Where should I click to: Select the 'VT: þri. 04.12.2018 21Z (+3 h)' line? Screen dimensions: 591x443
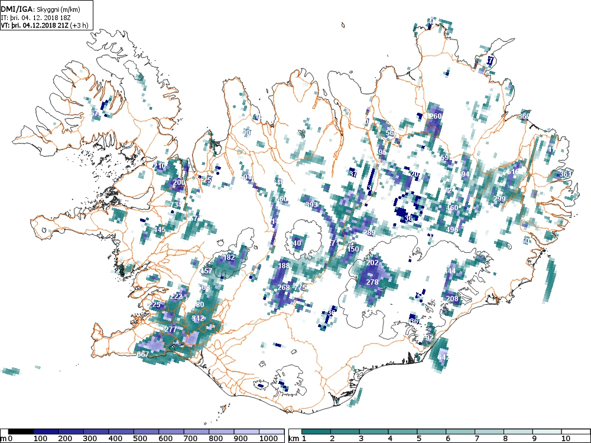point(44,25)
